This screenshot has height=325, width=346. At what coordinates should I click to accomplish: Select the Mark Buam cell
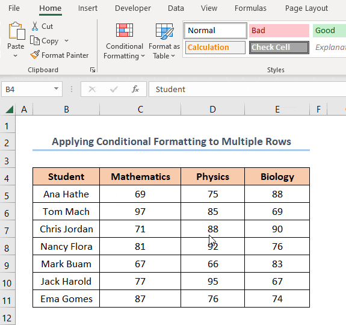pyautogui.click(x=66, y=264)
